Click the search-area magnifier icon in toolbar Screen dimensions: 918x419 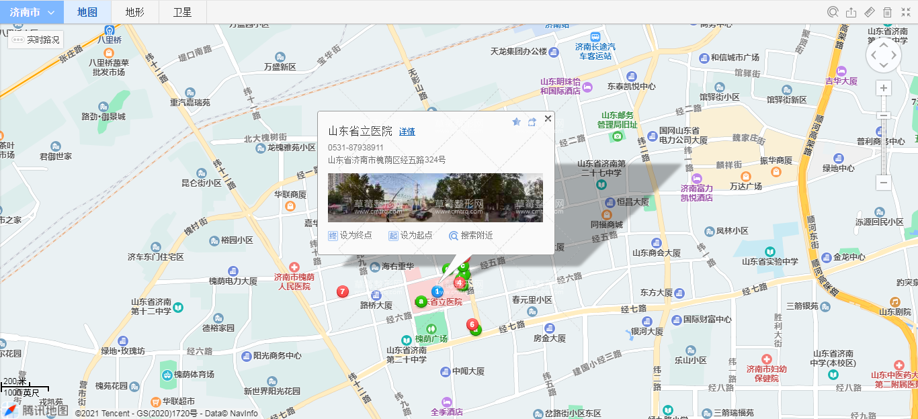point(833,12)
